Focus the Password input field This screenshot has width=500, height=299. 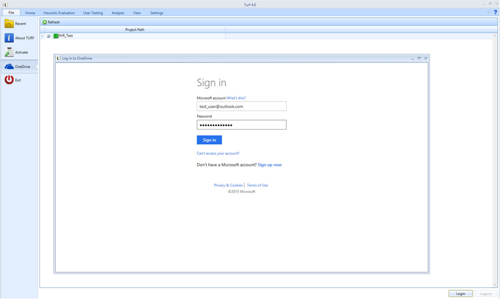pos(241,125)
